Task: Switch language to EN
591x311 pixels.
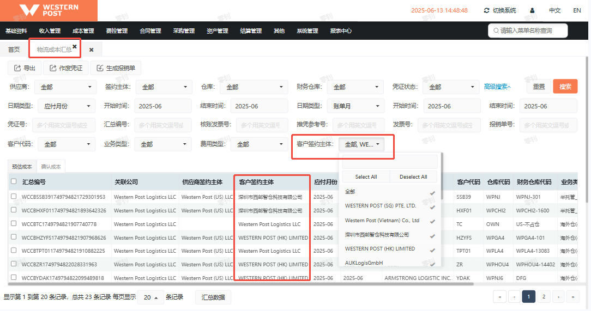Action: (x=577, y=10)
